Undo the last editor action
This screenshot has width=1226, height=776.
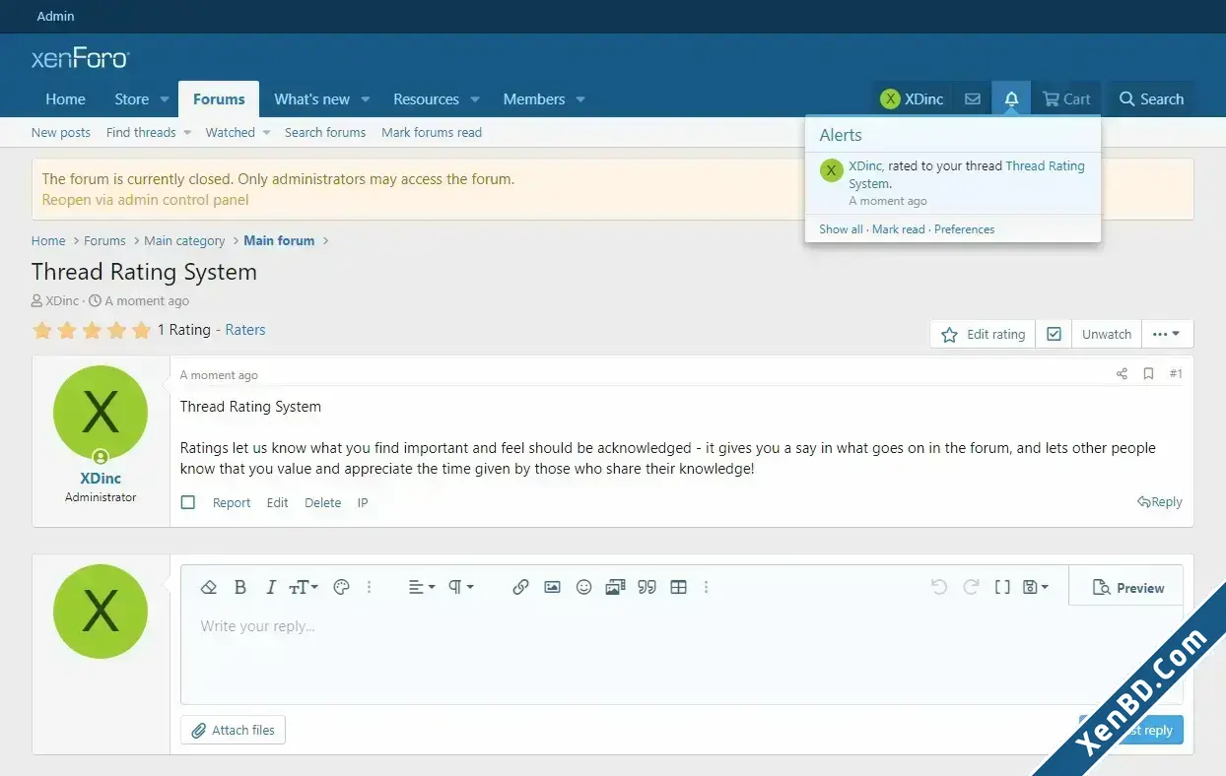(939, 587)
